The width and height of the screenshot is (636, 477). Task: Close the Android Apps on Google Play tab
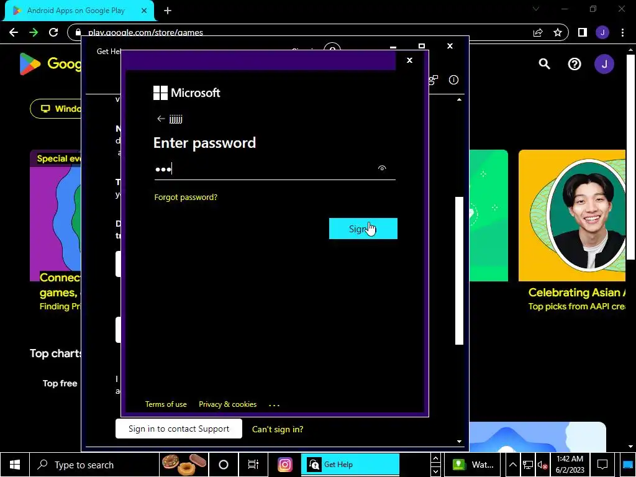[x=144, y=11]
